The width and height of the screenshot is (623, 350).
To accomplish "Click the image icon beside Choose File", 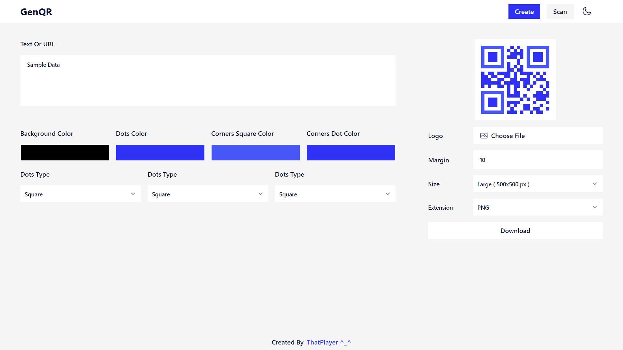I will pyautogui.click(x=484, y=136).
